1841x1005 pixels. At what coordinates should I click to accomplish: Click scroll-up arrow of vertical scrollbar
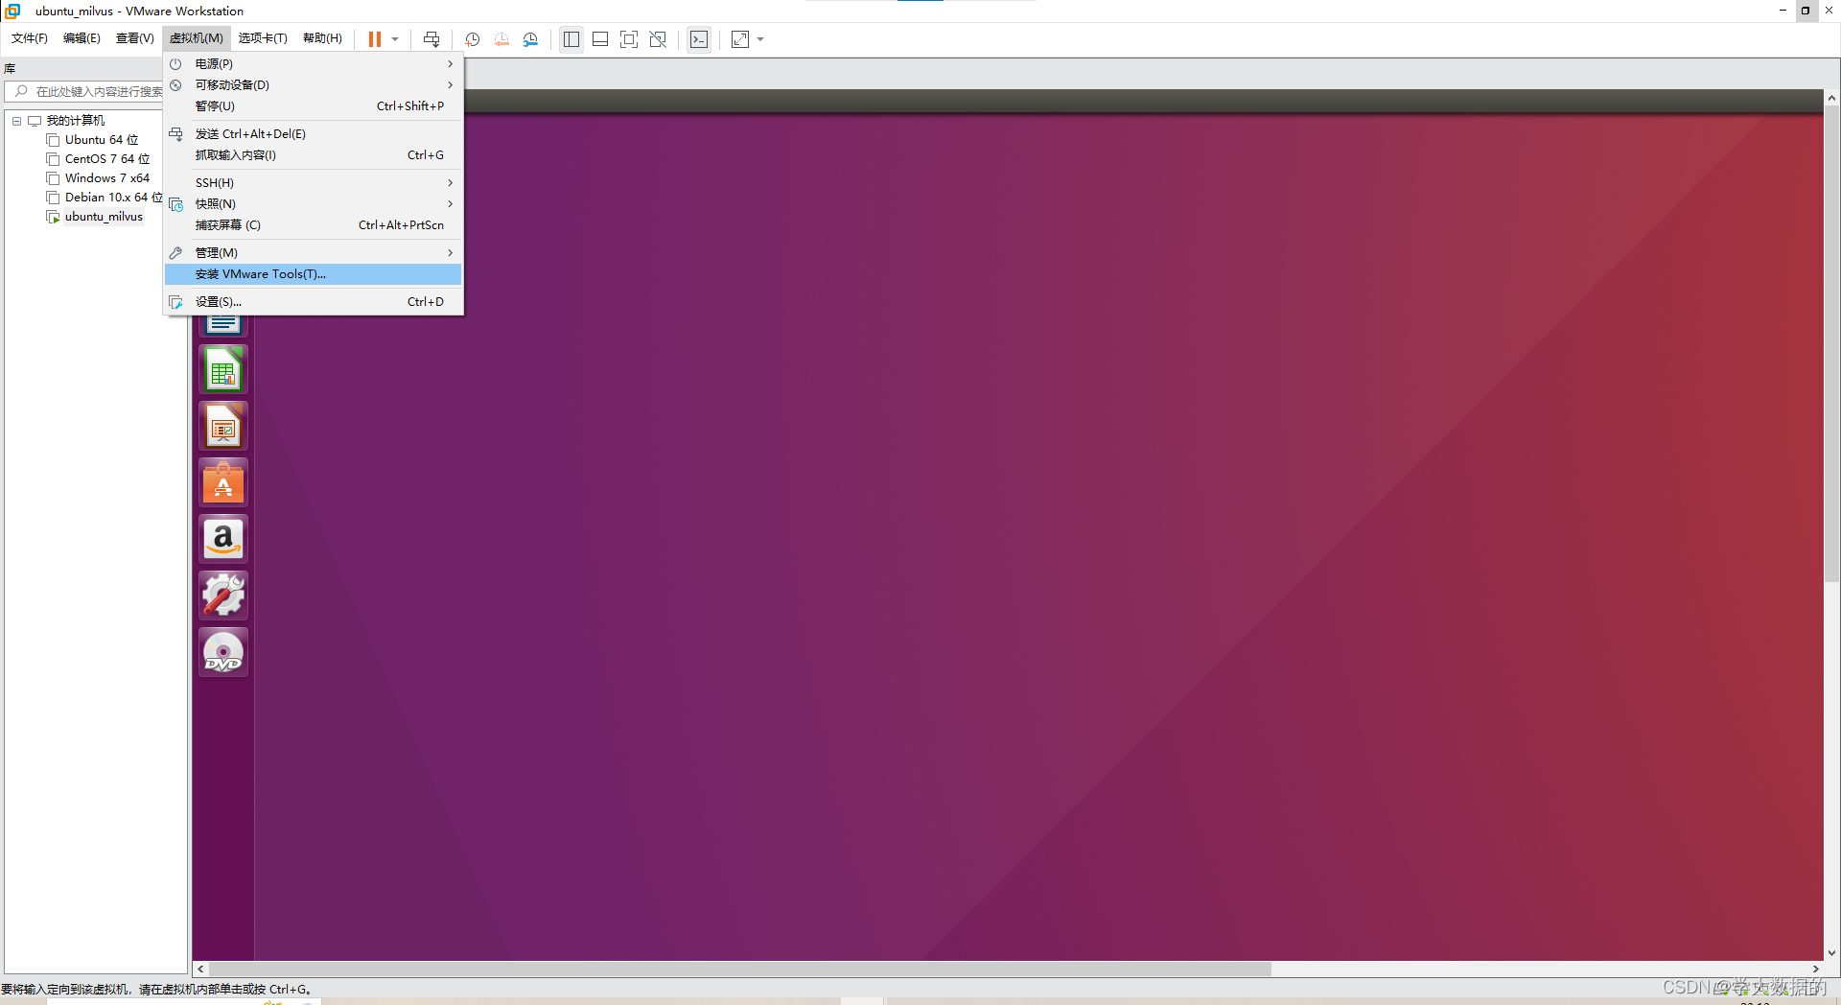point(1831,98)
